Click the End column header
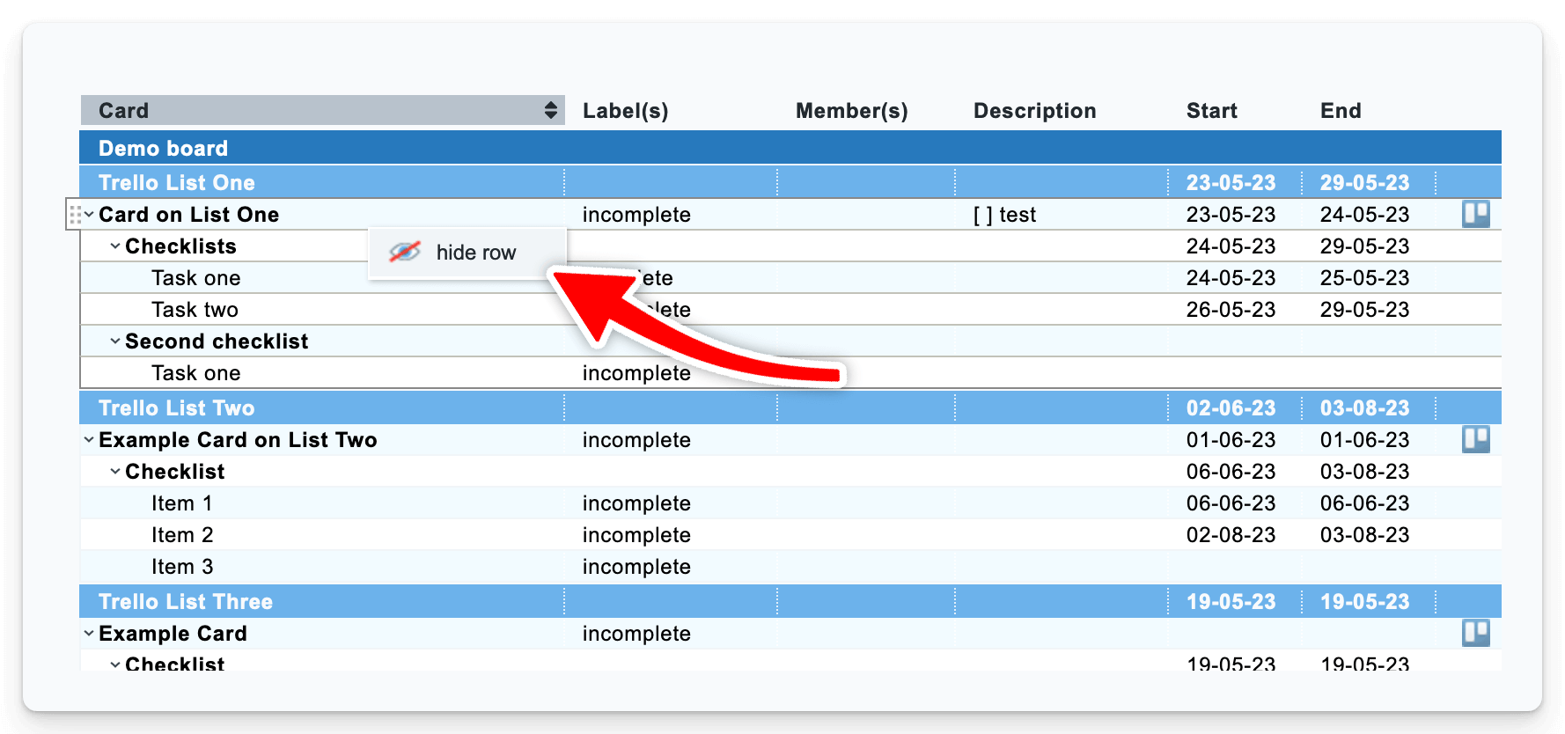This screenshot has width=1565, height=734. click(x=1341, y=111)
